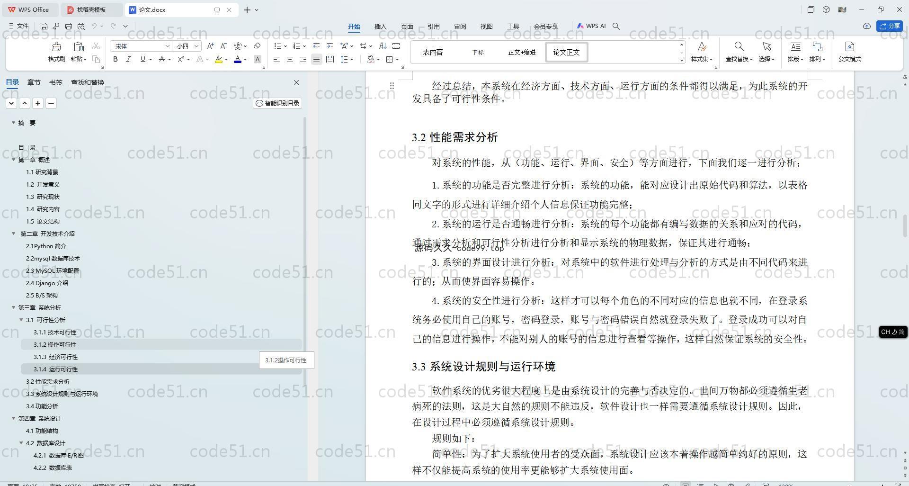Click the 公文模式 document icon
This screenshot has width=909, height=486.
(849, 46)
